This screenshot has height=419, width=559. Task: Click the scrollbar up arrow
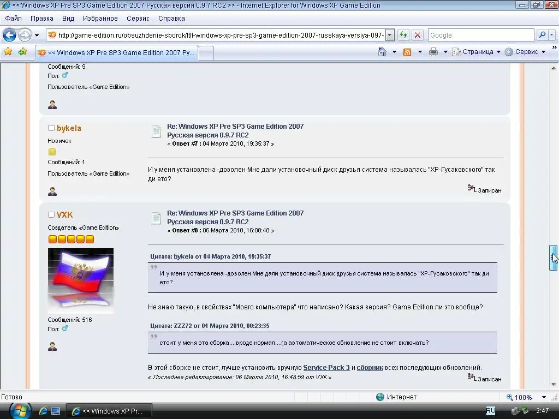tap(554, 68)
